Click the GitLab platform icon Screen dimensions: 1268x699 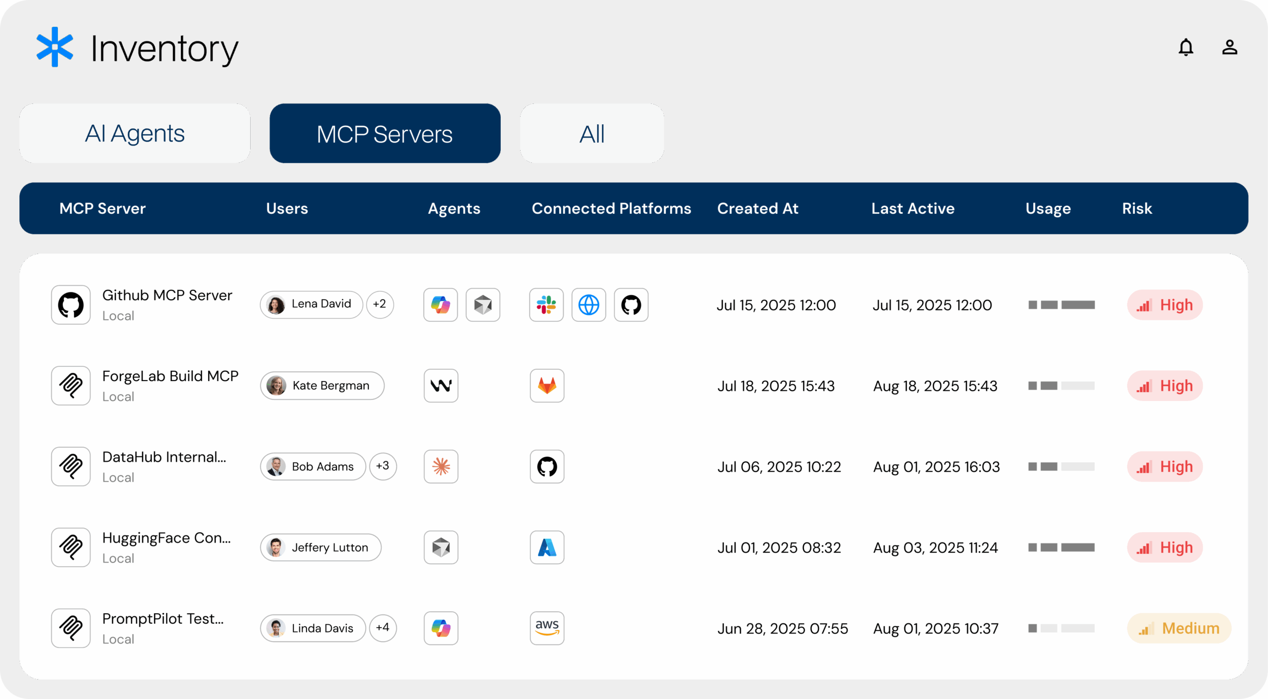coord(547,386)
